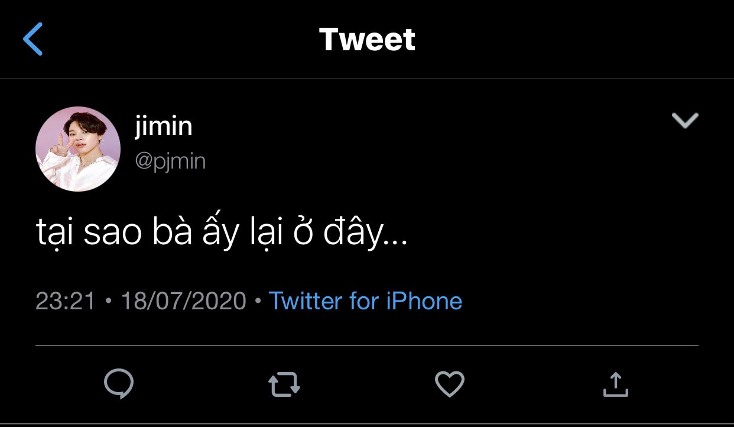The image size is (734, 427).
Task: Open jimin's profile picture
Action: click(78, 149)
